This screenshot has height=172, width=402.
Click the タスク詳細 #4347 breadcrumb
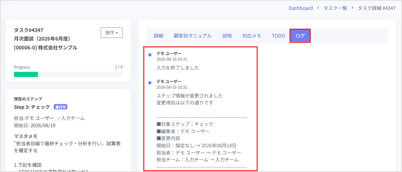tap(377, 8)
